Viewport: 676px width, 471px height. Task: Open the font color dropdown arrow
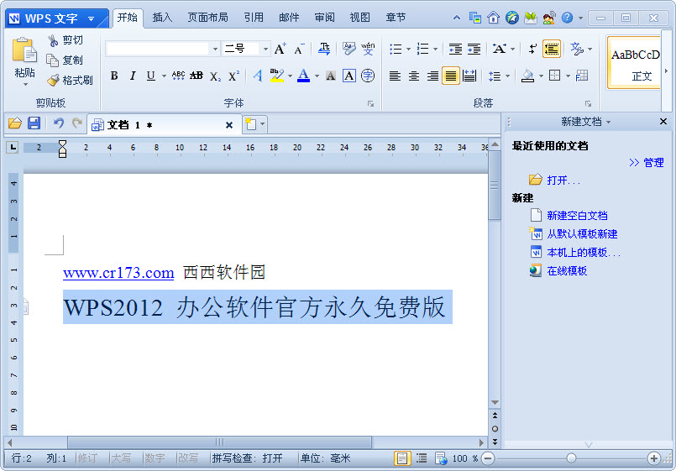pos(317,76)
